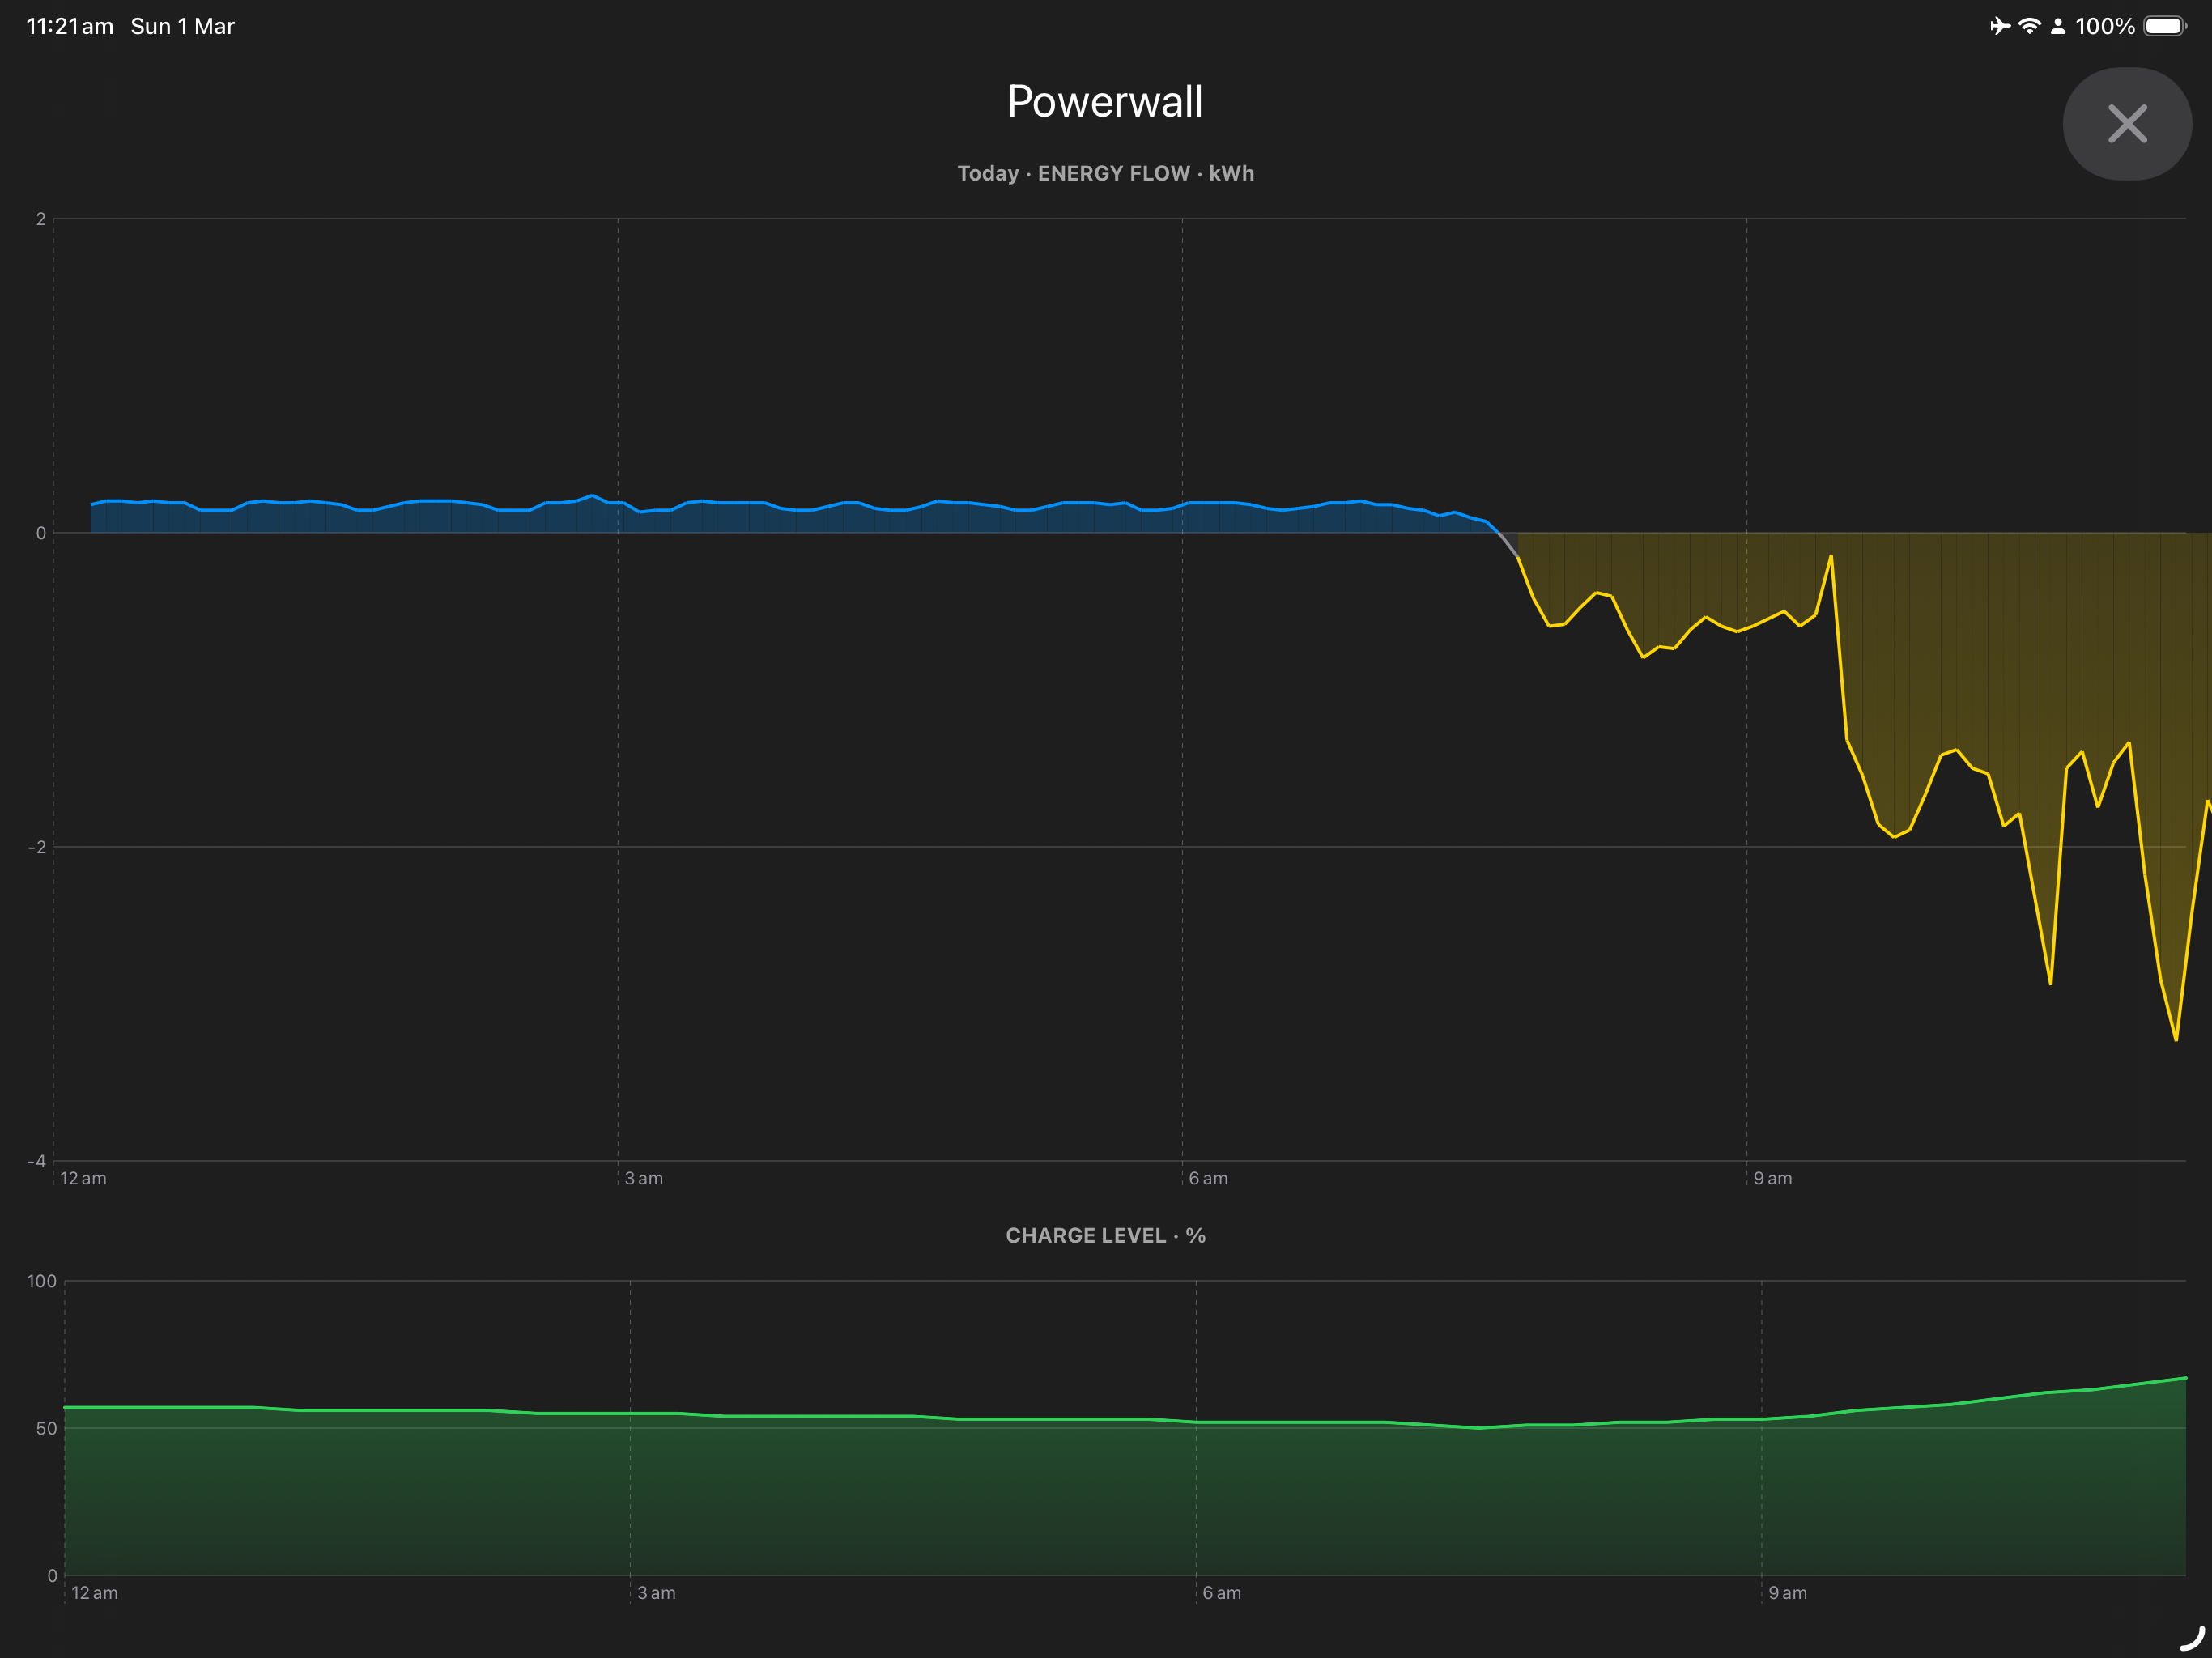Tap the 'CHARGE LEVEL · %' heading
The image size is (2212, 1658).
pyautogui.click(x=1105, y=1235)
